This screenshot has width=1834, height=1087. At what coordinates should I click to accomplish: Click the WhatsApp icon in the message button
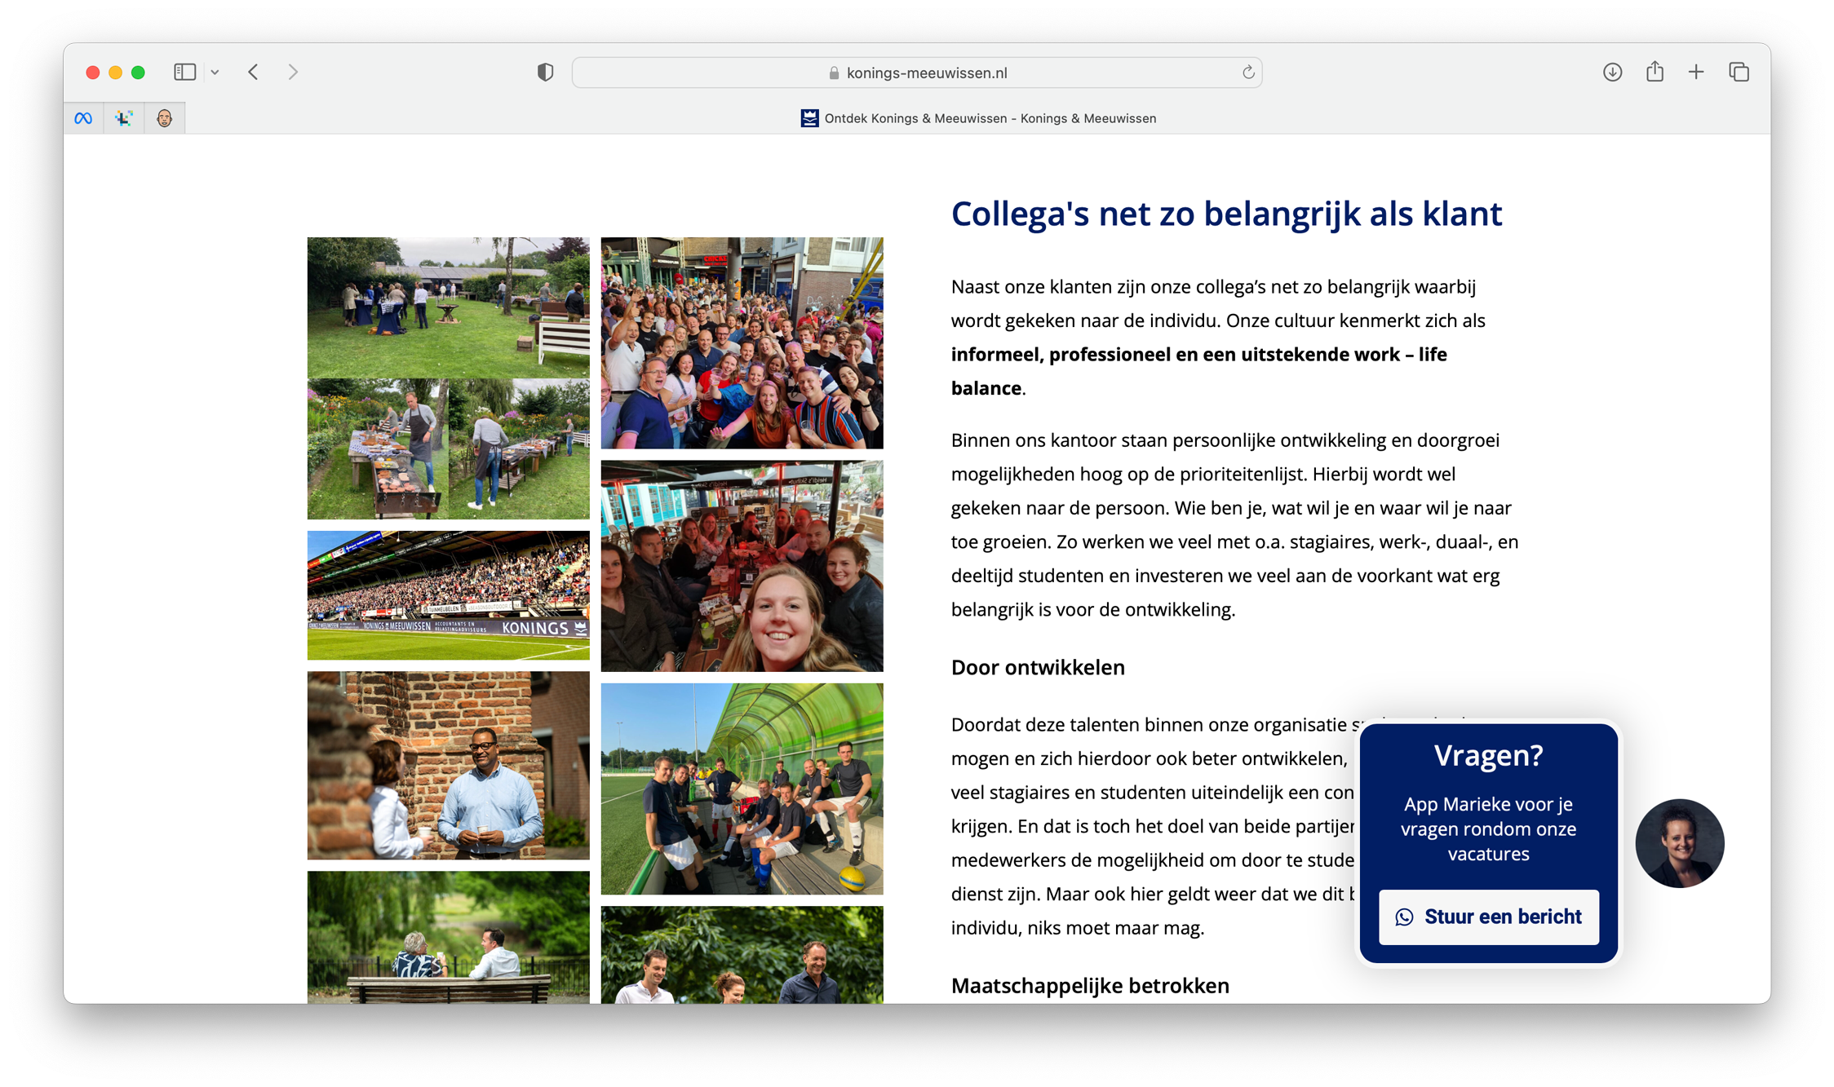[x=1404, y=917]
